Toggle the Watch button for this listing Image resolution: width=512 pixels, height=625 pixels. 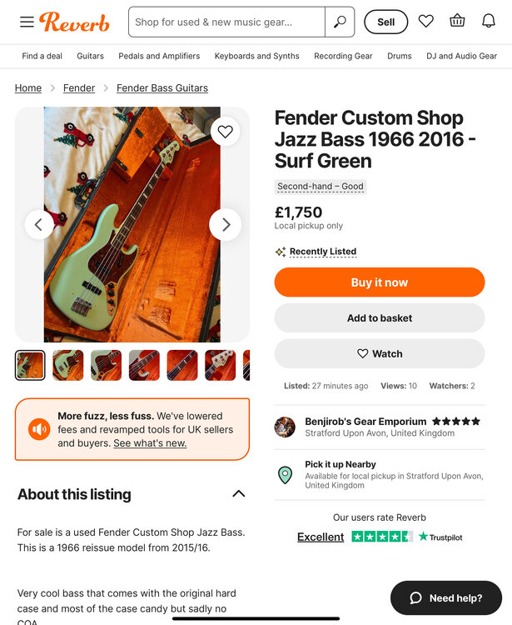380,353
